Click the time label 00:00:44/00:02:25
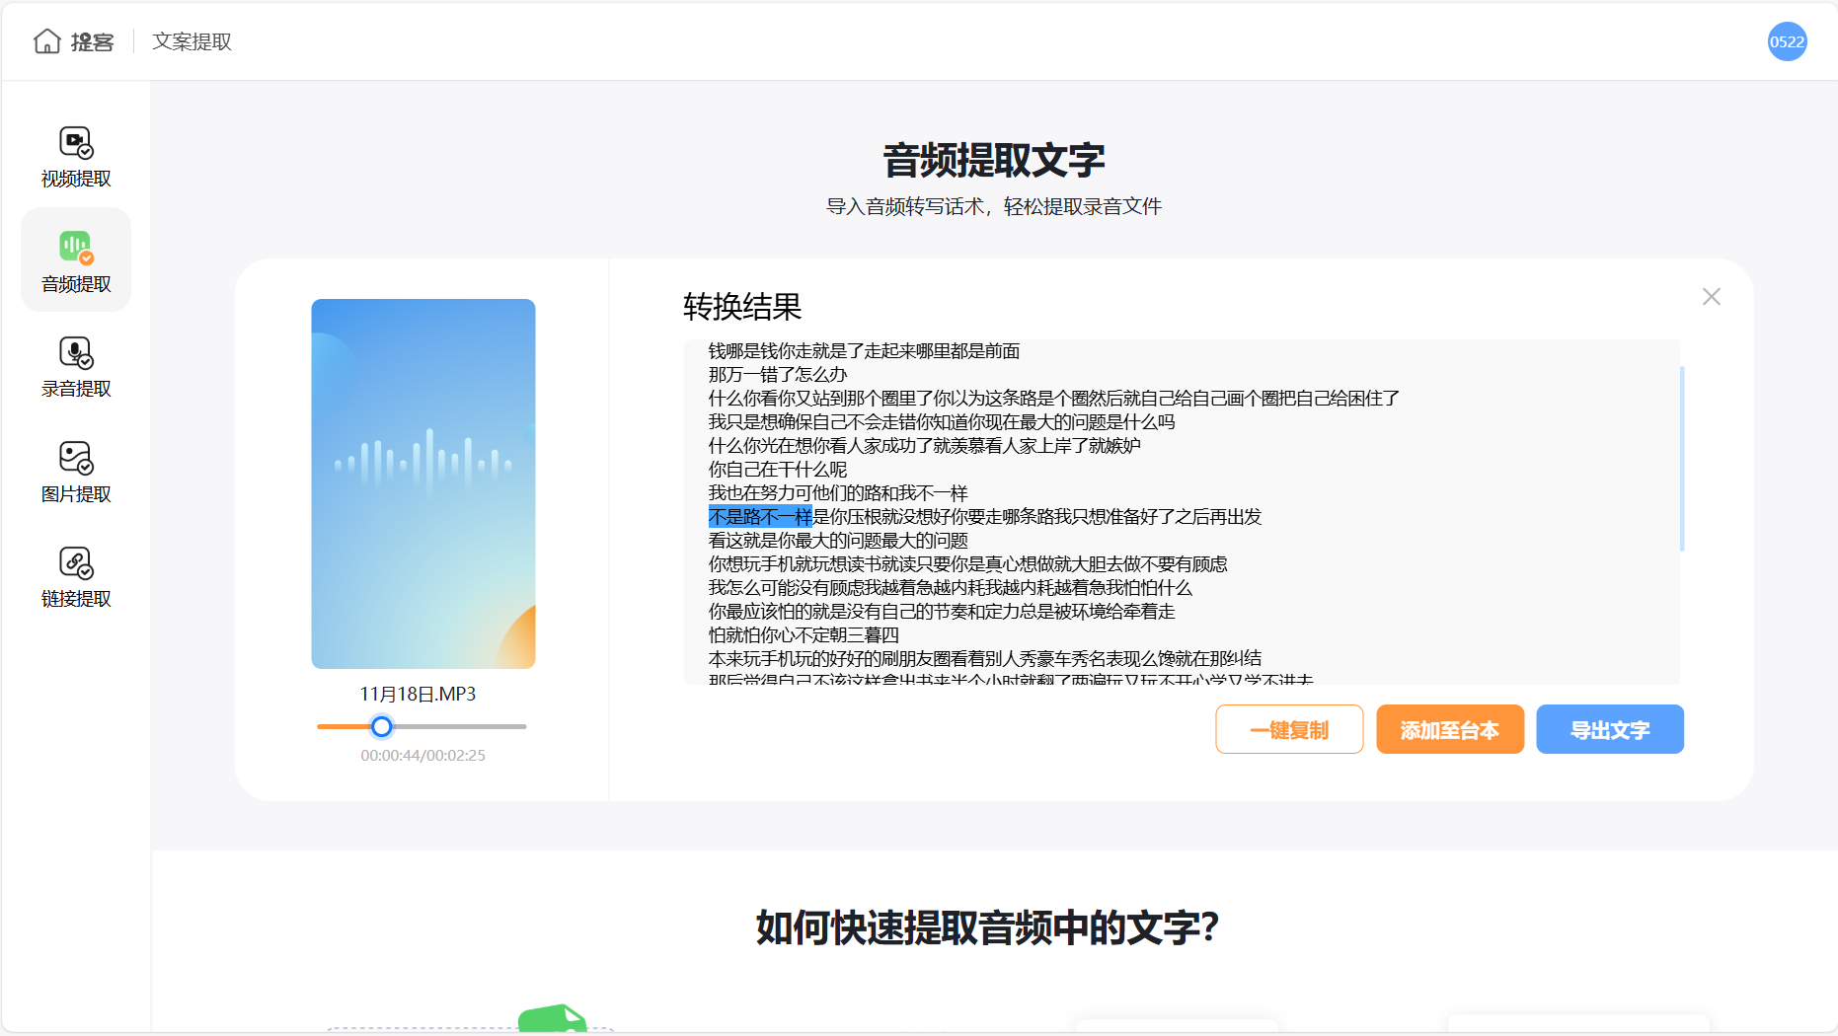This screenshot has width=1838, height=1036. (x=422, y=756)
